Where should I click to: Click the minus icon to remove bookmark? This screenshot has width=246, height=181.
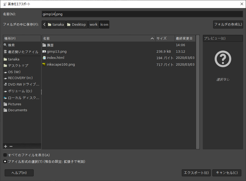11,146
